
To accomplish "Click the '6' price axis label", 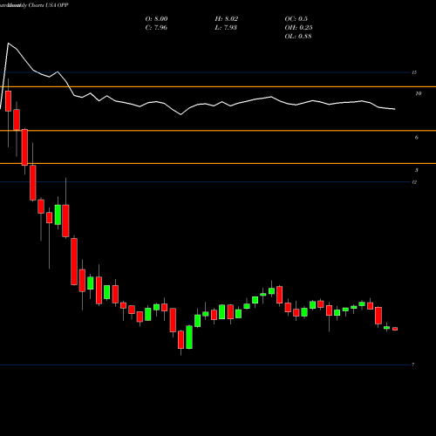I will [x=417, y=138].
